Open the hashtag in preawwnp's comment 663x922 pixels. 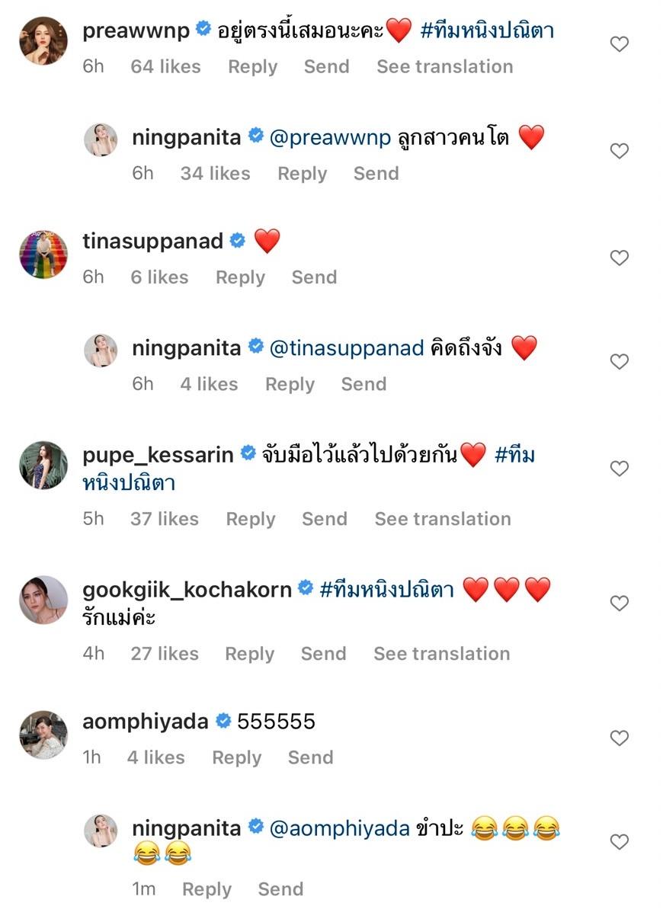coord(487,31)
